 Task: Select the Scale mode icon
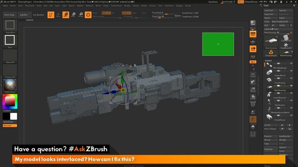point(73,15)
